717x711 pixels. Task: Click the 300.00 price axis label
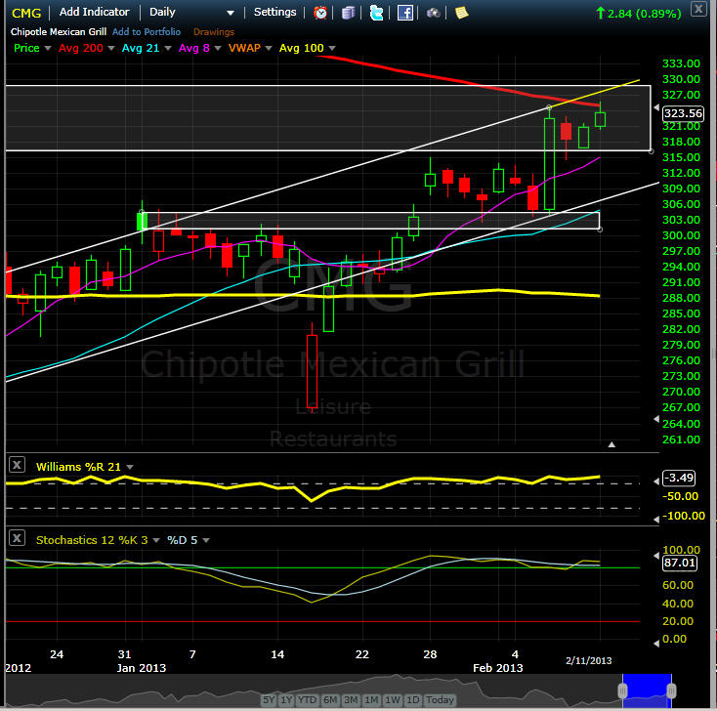tap(681, 235)
